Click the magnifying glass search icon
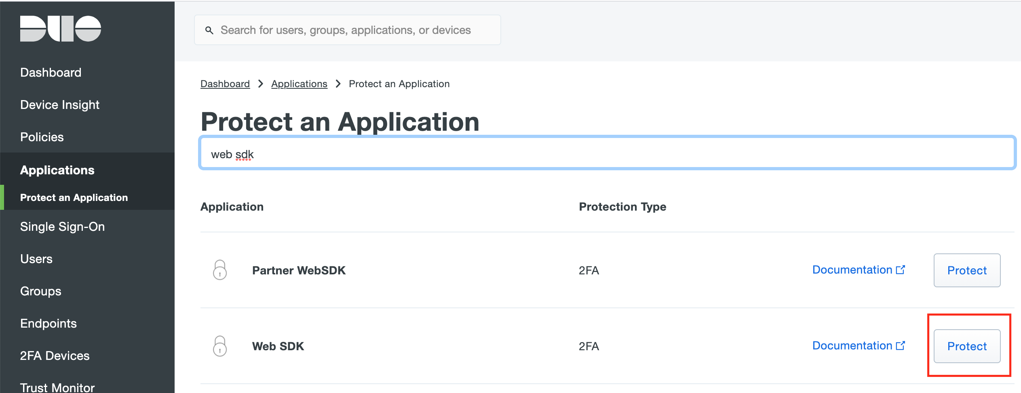1021x393 pixels. [209, 30]
